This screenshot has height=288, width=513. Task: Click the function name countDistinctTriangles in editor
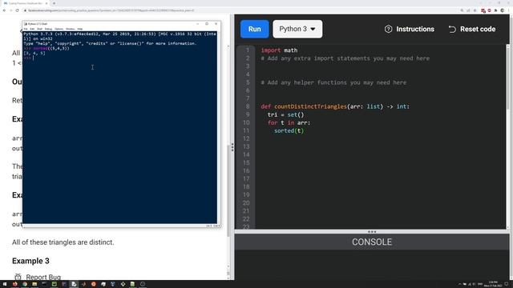tap(310, 106)
